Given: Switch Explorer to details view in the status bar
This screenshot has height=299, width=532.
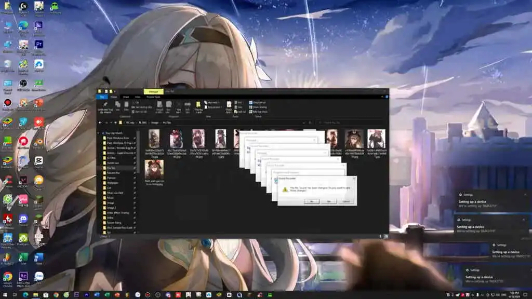Looking at the screenshot, I should [x=380, y=236].
